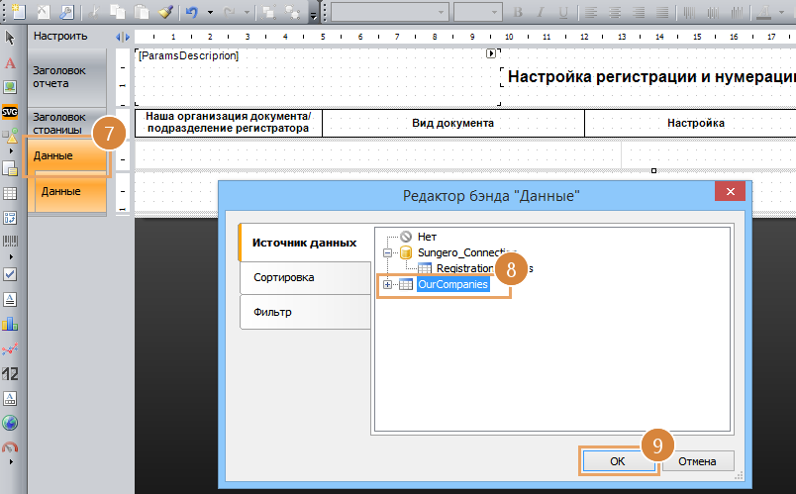The image size is (796, 494).
Task: Collapse the Sungero_Connection node
Action: (x=388, y=253)
